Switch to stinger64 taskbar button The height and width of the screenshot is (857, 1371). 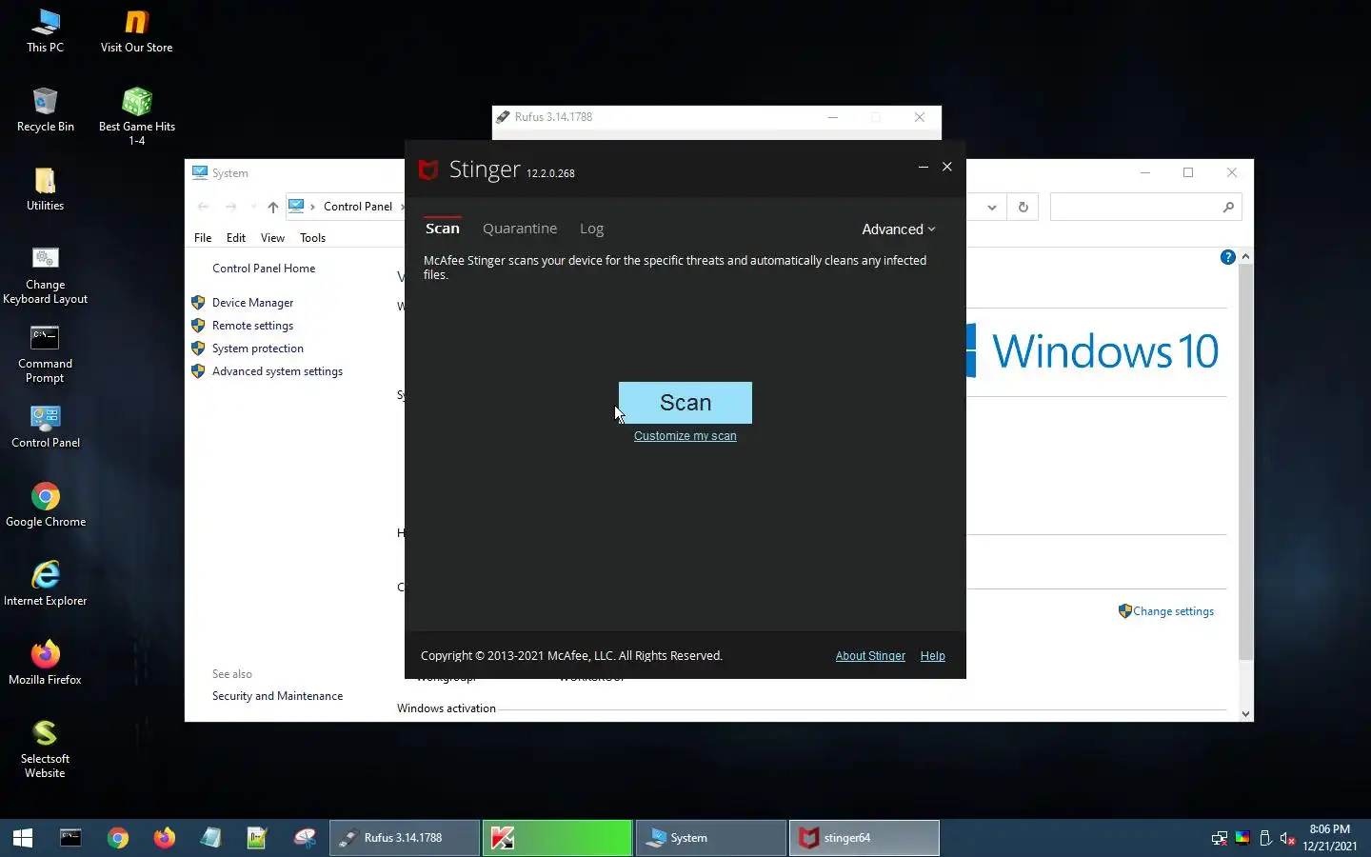point(864,838)
